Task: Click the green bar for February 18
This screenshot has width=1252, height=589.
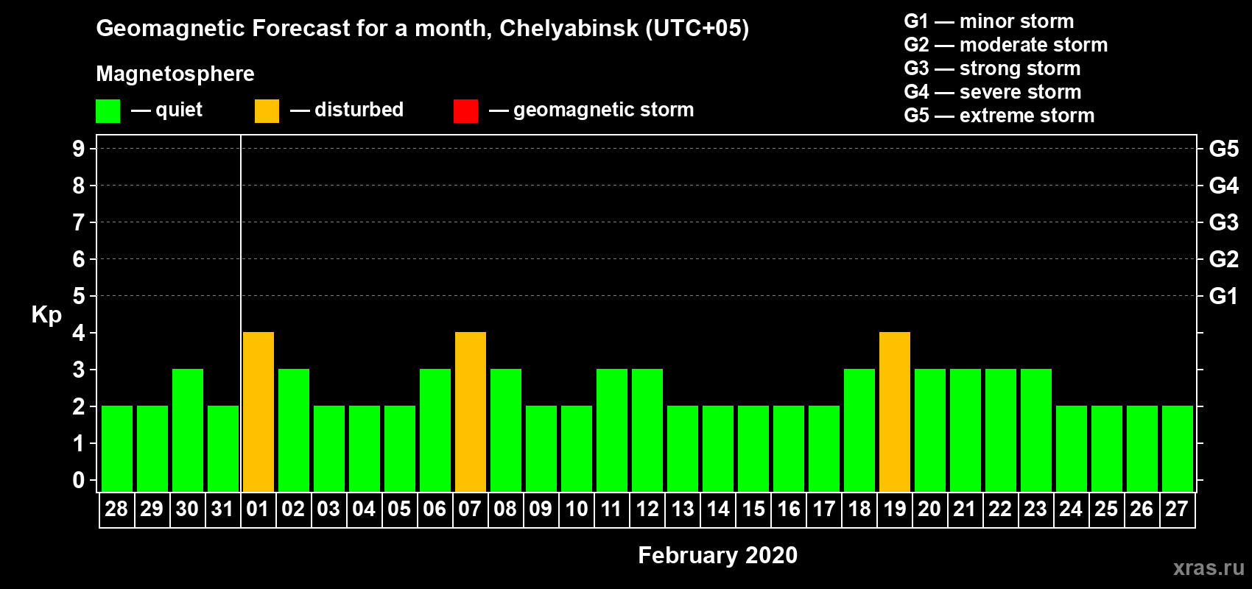Action: click(x=859, y=430)
